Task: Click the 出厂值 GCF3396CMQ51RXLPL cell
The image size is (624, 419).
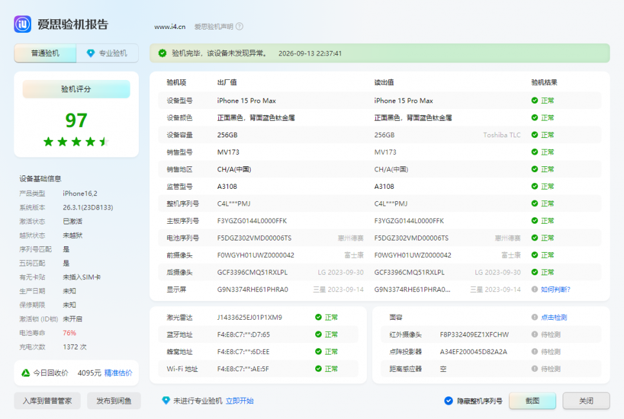Action: [253, 273]
